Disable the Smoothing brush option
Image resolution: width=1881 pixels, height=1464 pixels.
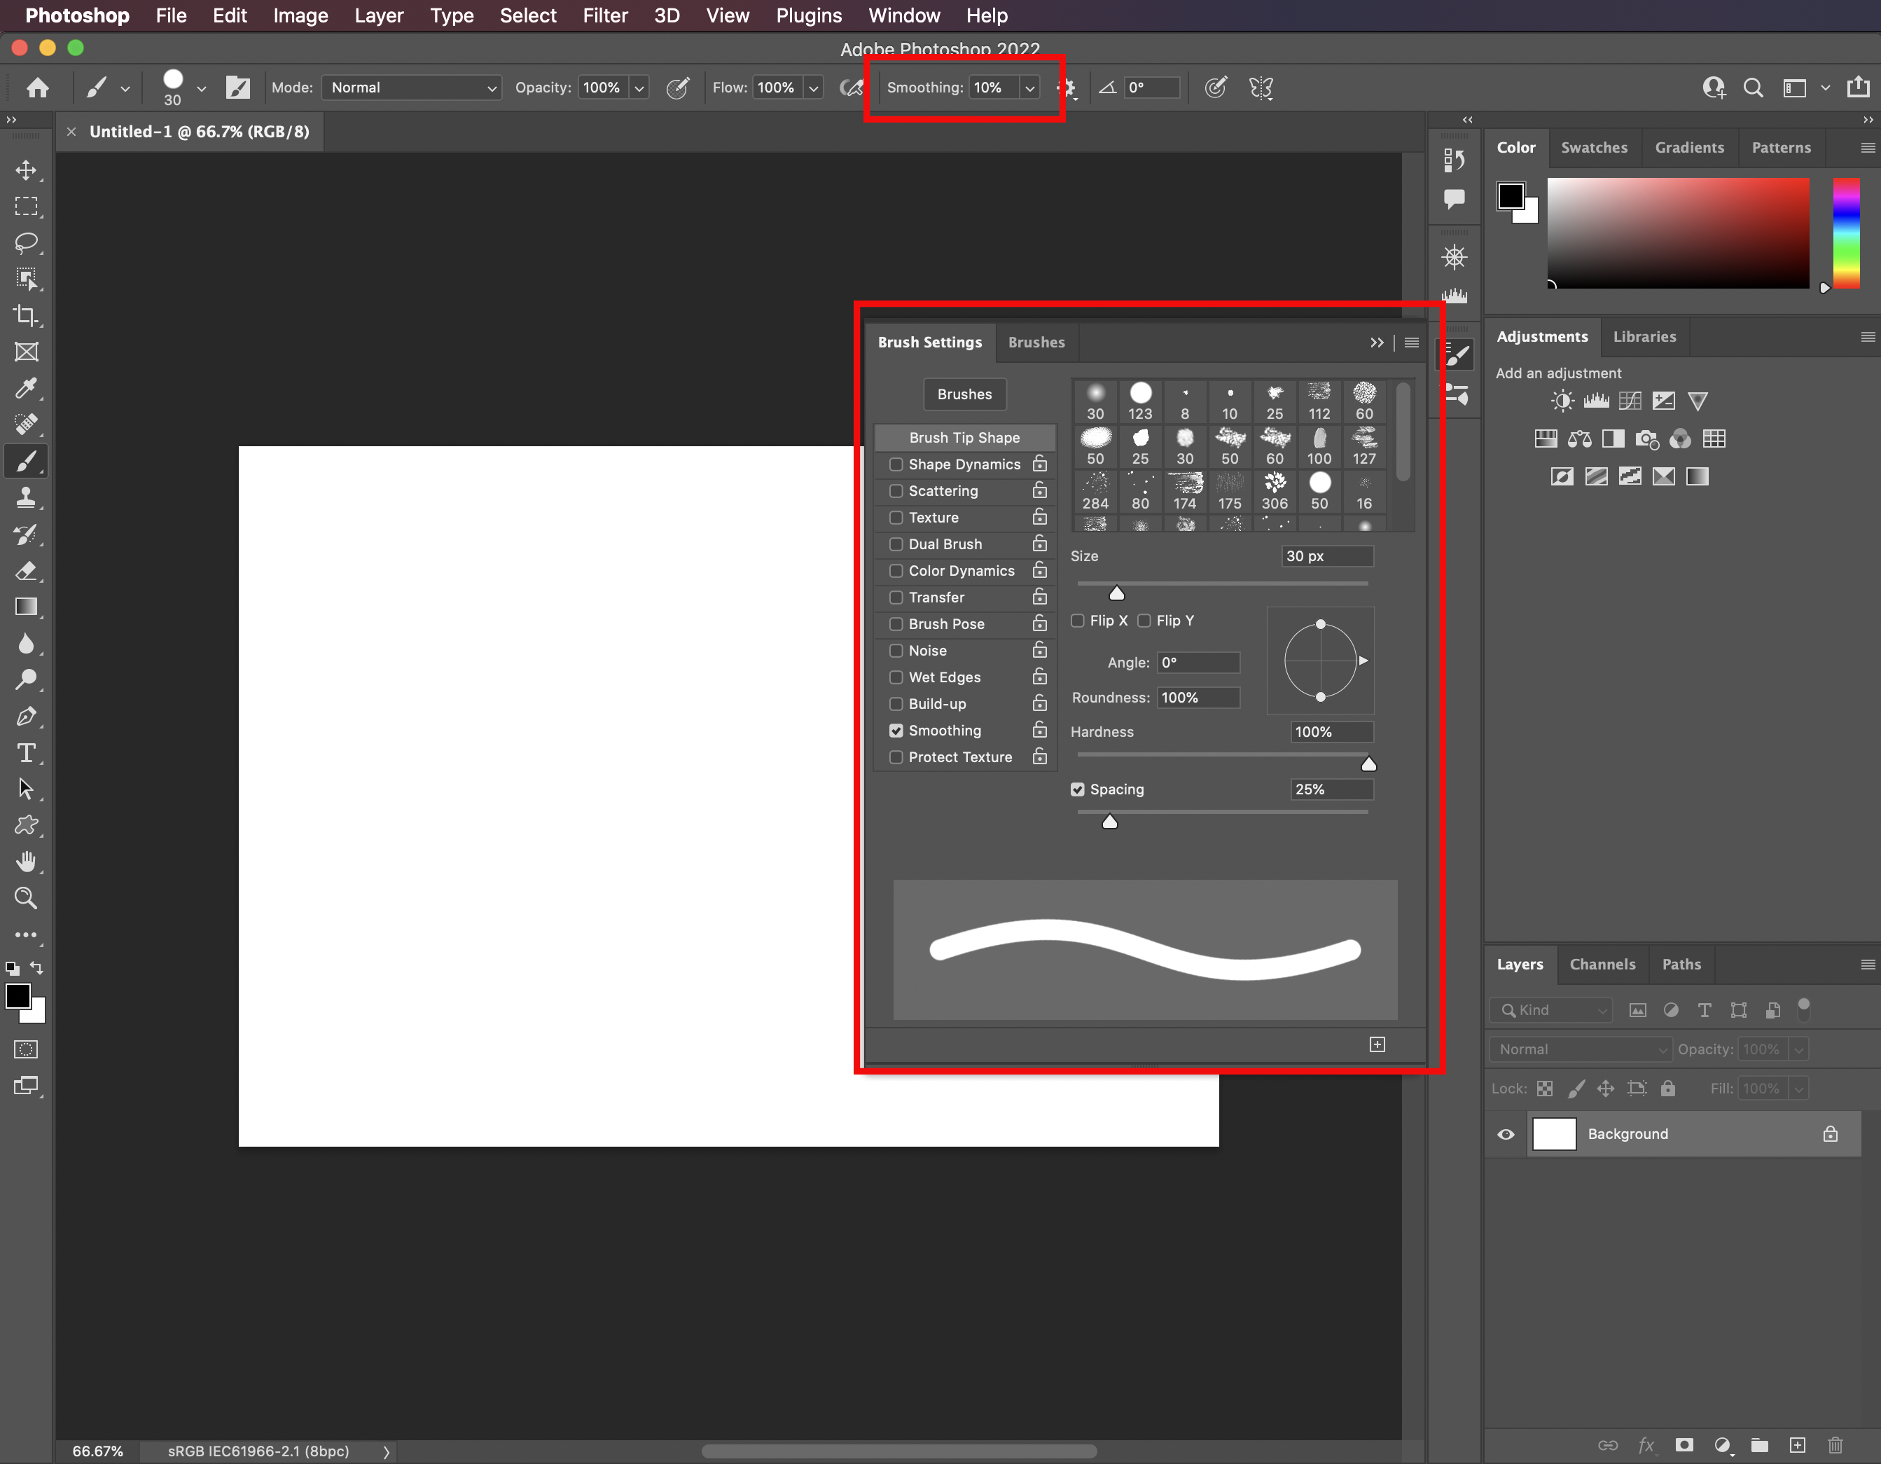click(x=896, y=730)
